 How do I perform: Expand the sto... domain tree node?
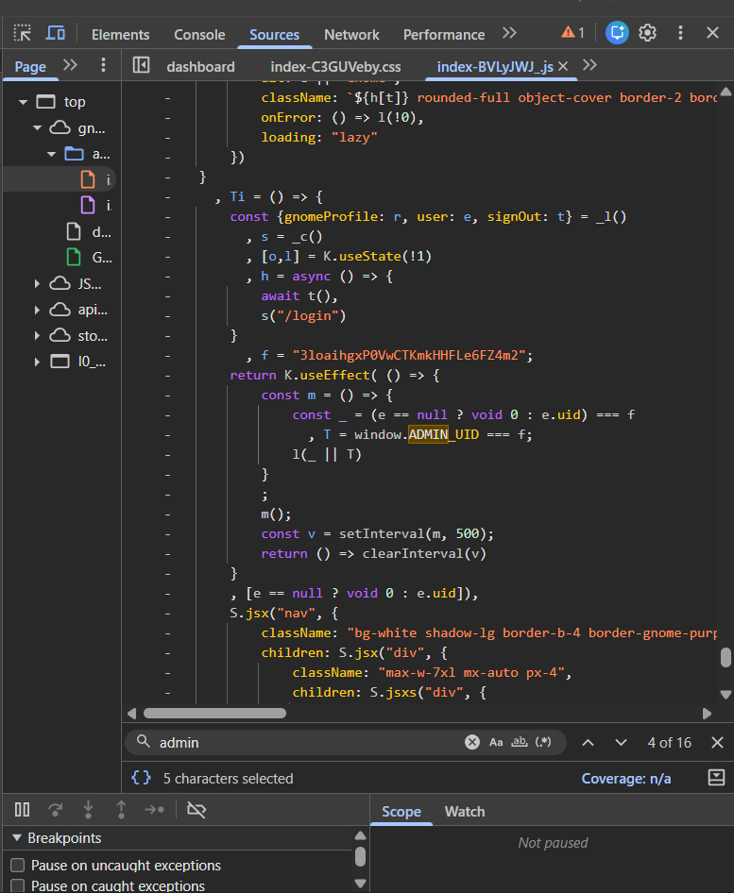[x=37, y=335]
